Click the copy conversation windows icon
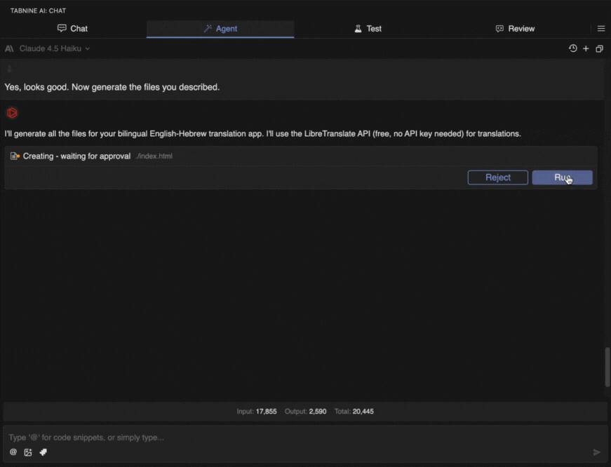This screenshot has height=467, width=611. coord(599,48)
